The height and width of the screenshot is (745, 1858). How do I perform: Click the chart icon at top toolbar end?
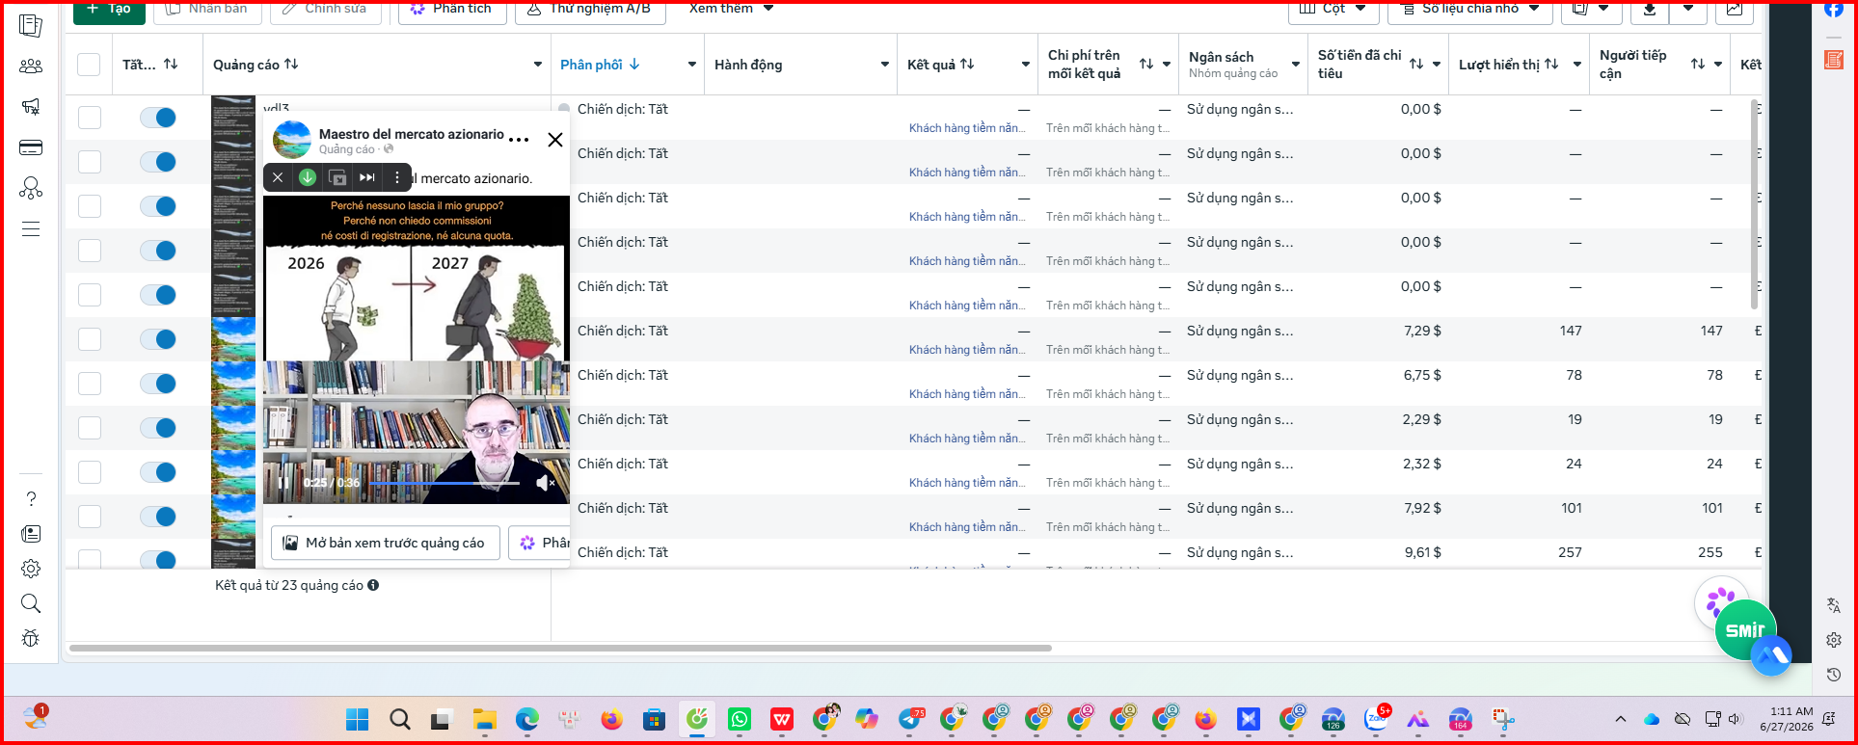point(1734,9)
